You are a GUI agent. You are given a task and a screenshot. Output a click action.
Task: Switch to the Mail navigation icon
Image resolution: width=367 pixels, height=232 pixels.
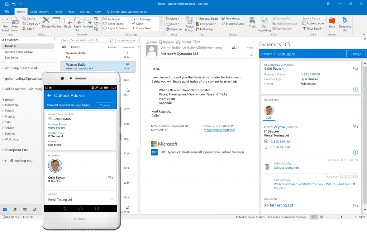pyautogui.click(x=5, y=209)
